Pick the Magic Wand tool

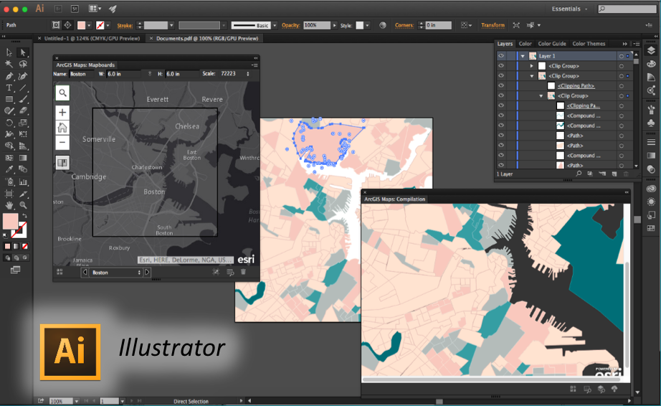[x=9, y=64]
